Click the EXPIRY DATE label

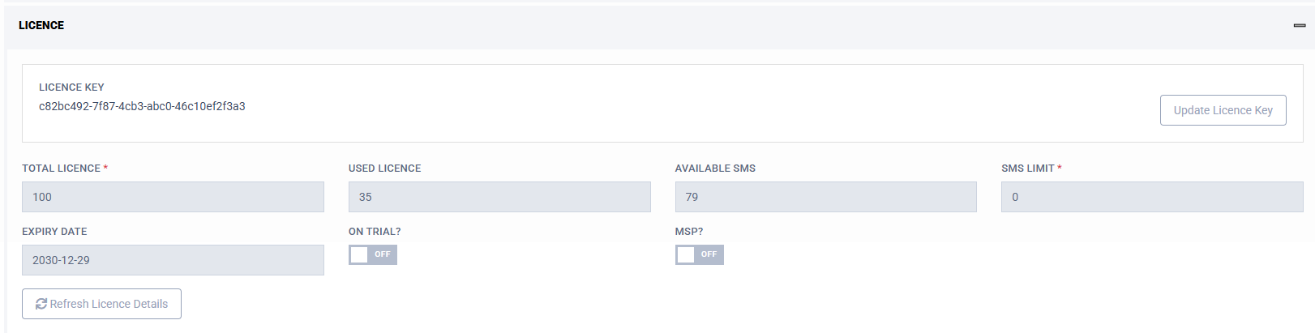point(54,231)
